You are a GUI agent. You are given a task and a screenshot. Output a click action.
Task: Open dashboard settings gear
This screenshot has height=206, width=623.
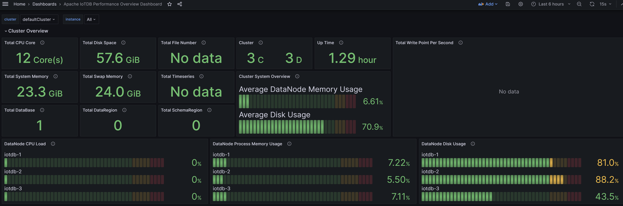click(520, 4)
